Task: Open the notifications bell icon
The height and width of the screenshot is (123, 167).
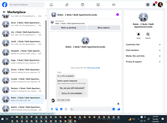Action: click(x=154, y=5)
